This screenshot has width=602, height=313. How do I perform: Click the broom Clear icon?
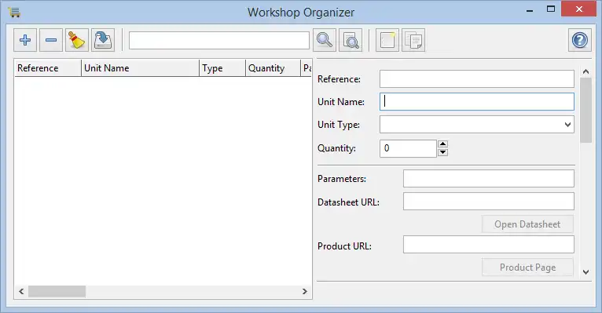(77, 40)
